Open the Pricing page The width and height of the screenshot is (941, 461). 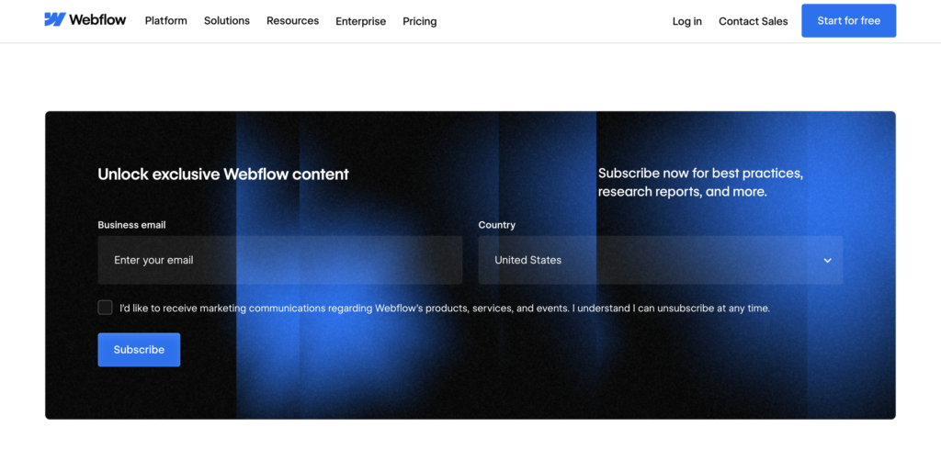click(x=420, y=21)
